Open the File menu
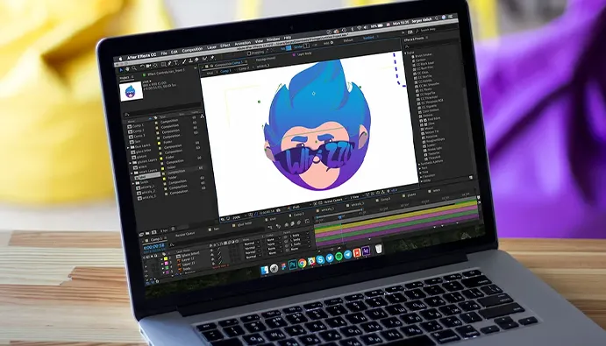 pos(164,53)
